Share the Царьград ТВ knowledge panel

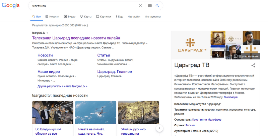click(253, 65)
